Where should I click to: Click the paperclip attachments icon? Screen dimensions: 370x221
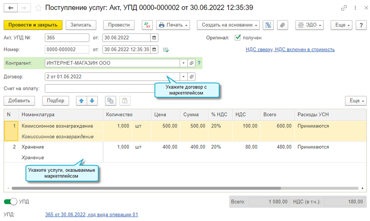click(x=282, y=25)
